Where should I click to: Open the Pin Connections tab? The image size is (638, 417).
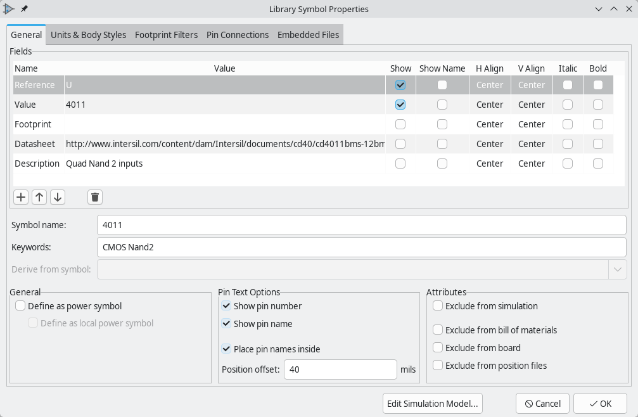click(238, 35)
